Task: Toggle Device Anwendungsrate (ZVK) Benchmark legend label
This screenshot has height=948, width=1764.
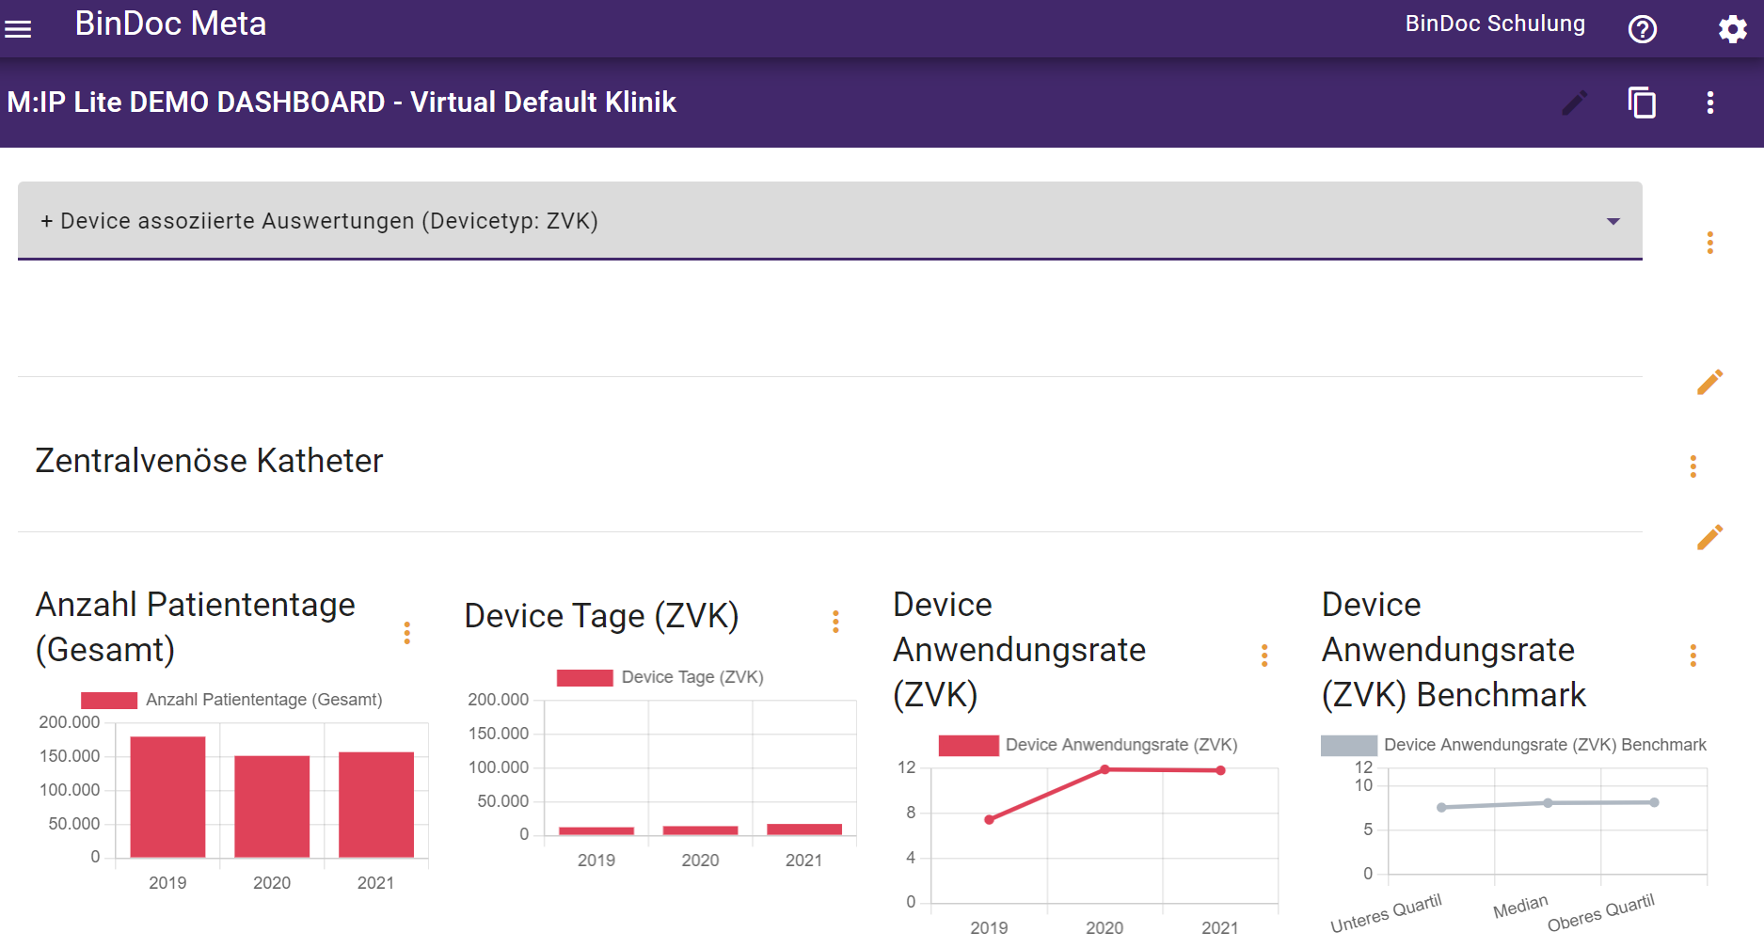Action: (x=1544, y=745)
